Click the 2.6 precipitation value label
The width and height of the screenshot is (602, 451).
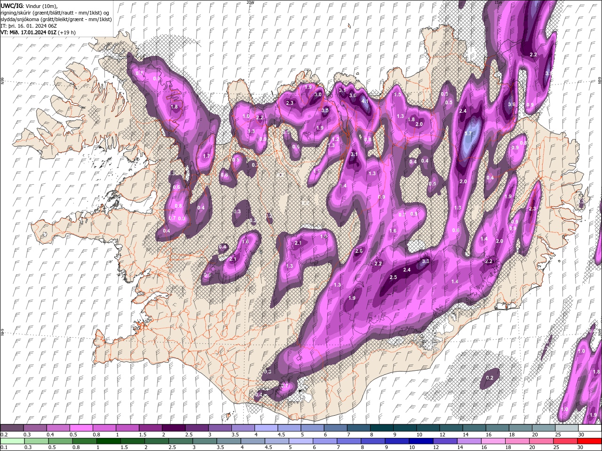[x=359, y=251]
